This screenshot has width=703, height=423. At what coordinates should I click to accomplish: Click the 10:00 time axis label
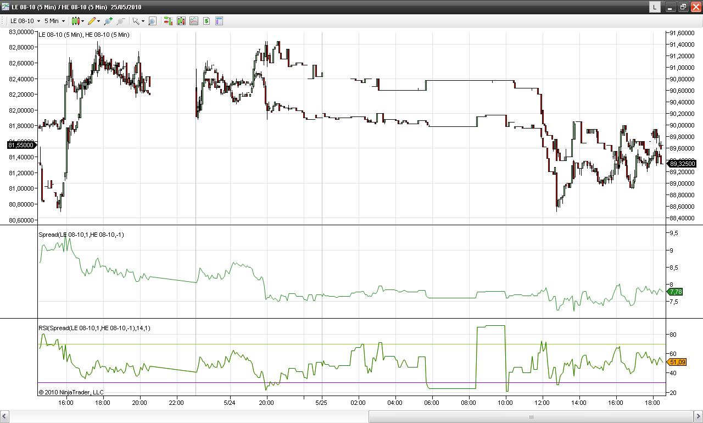click(505, 403)
